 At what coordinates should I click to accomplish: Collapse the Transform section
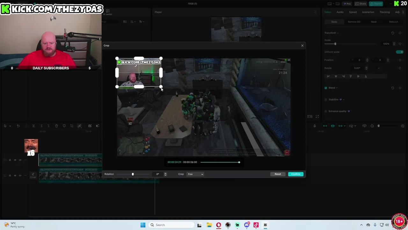pos(338,33)
